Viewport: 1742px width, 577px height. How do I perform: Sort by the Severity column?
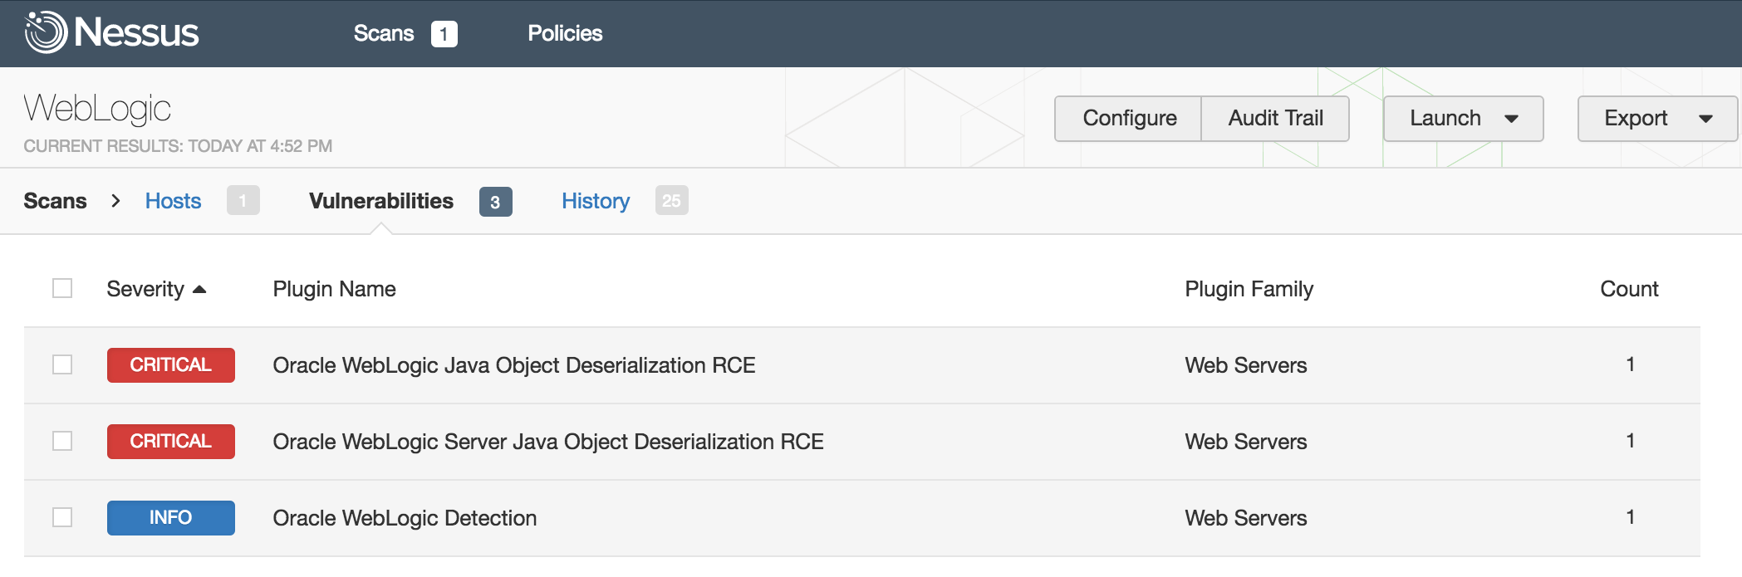tap(145, 289)
